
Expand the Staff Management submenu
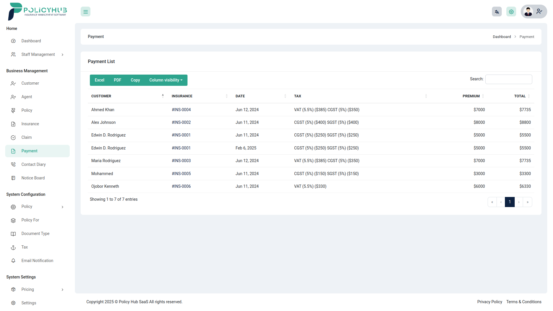[x=63, y=54]
